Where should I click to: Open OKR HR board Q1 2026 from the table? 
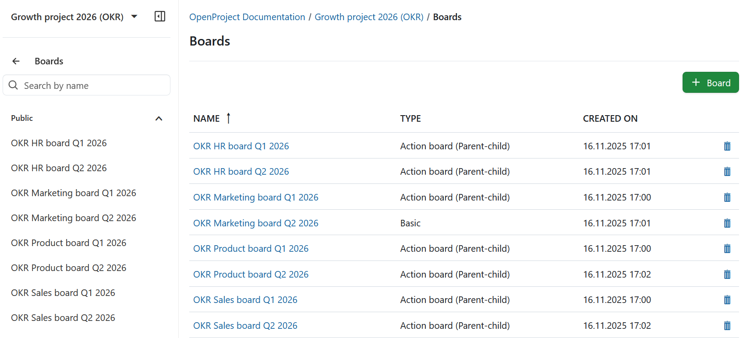[241, 146]
